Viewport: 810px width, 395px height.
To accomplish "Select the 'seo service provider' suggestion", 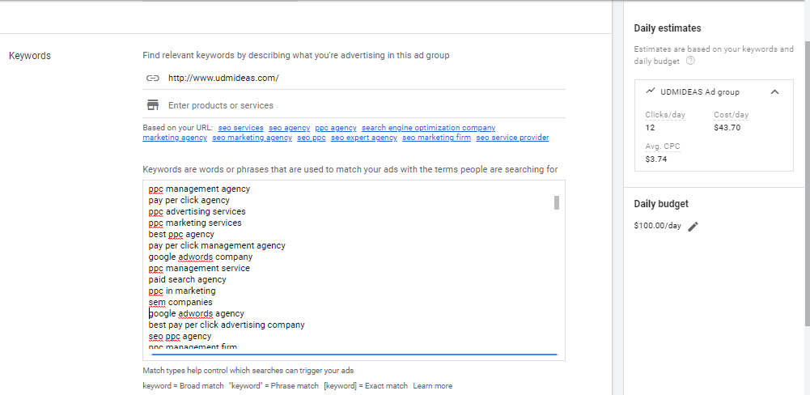I will (512, 138).
